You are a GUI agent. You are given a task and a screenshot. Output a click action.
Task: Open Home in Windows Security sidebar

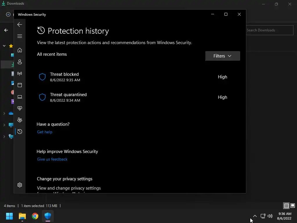(20, 50)
